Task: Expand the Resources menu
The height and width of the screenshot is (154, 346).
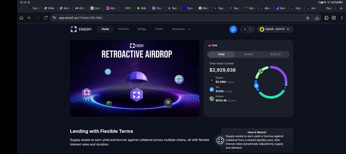Action: [181, 29]
